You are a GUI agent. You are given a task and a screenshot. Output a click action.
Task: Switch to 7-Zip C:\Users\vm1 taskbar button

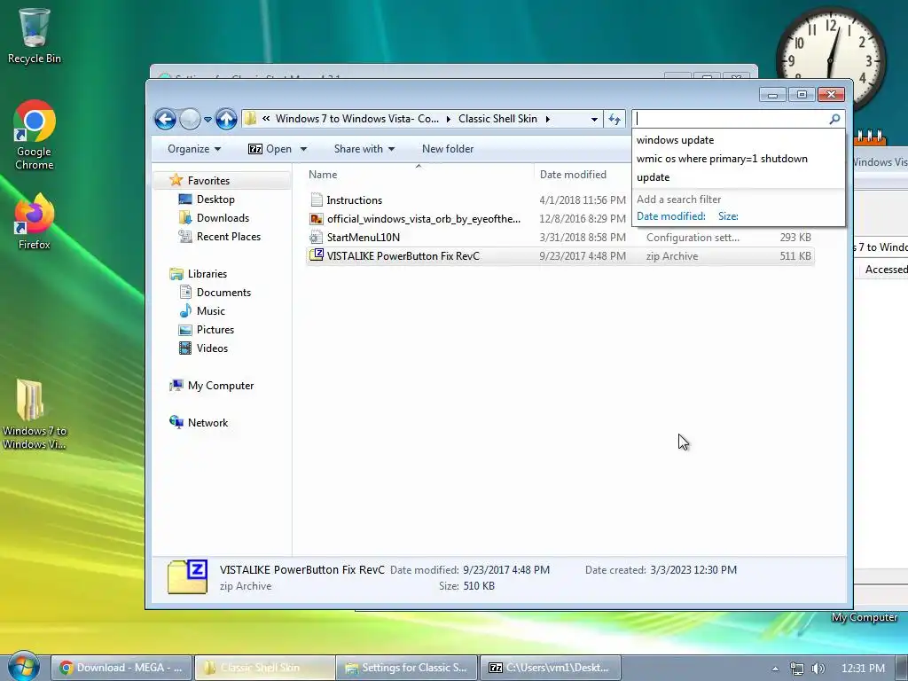click(550, 668)
